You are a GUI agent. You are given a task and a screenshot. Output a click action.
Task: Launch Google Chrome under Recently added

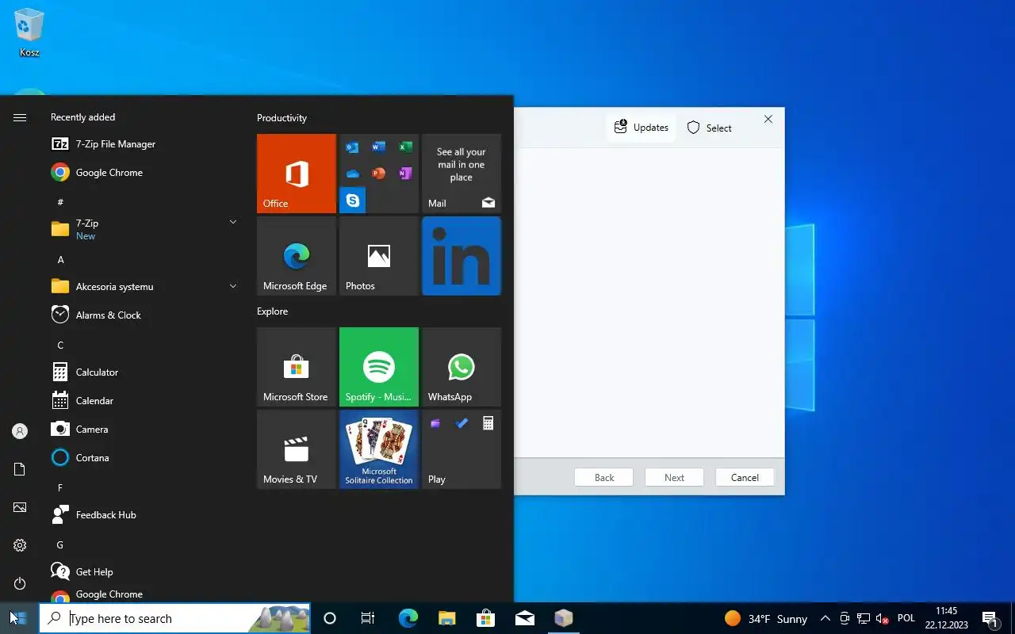tap(144, 173)
